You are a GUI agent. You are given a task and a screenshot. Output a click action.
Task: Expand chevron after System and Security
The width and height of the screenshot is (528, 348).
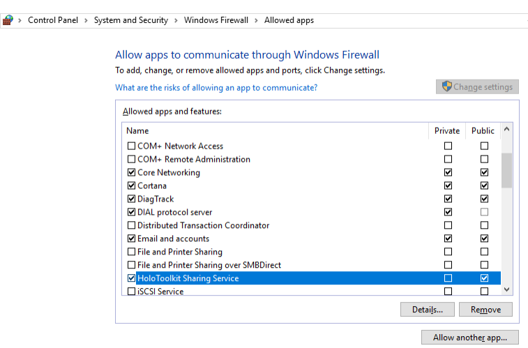(176, 20)
